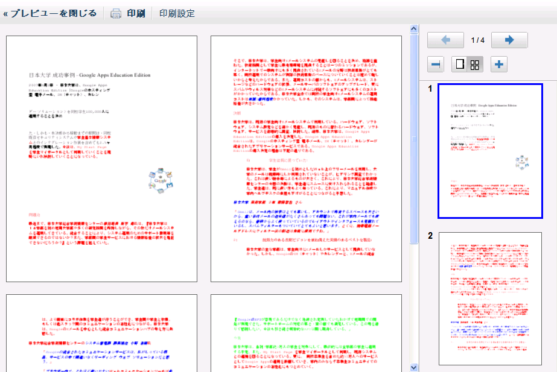The image size is (557, 372).
Task: Click the second page in main preview
Action: point(306,159)
